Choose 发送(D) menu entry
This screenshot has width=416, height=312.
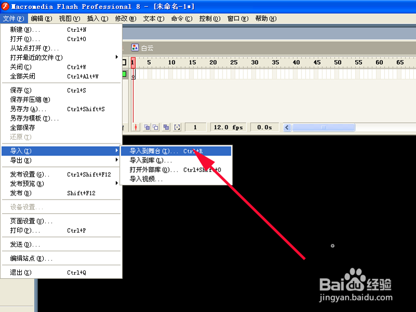point(61,244)
